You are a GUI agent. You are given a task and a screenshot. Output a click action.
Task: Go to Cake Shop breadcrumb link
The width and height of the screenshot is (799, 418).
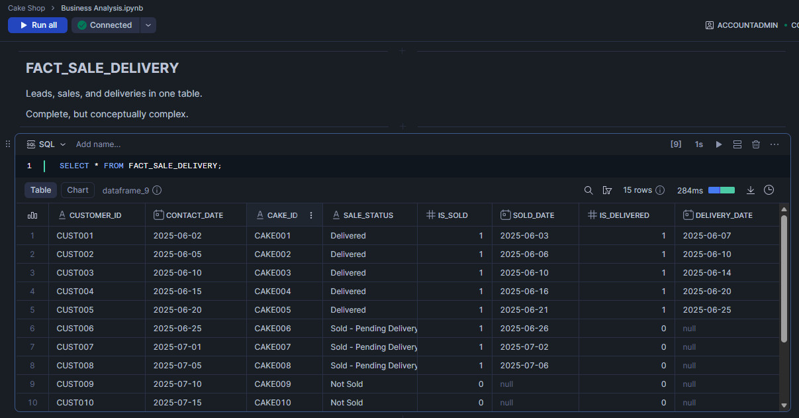(x=26, y=8)
